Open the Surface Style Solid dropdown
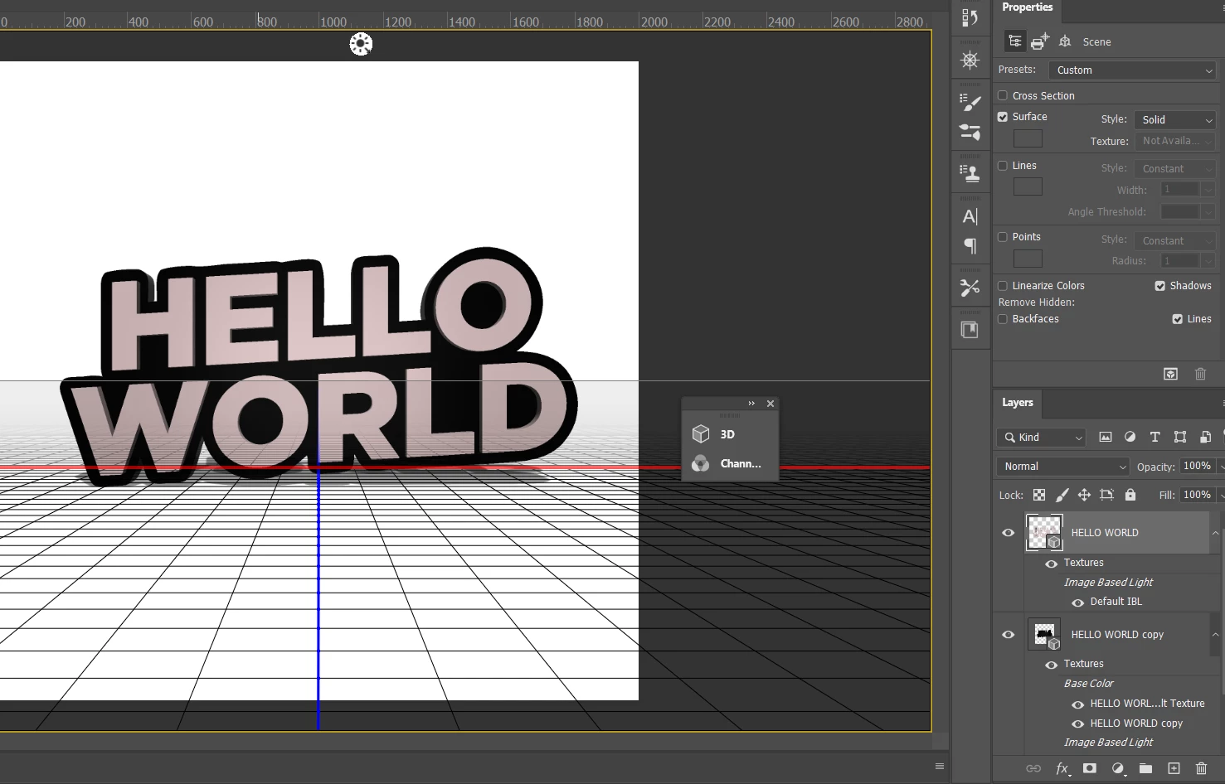This screenshot has width=1225, height=784. click(x=1174, y=120)
